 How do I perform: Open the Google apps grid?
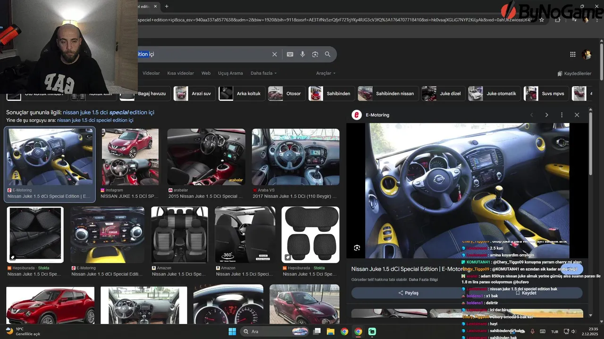pyautogui.click(x=573, y=54)
